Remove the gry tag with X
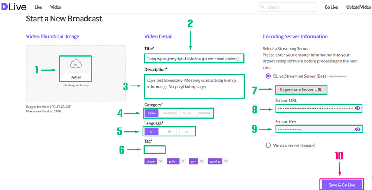This screenshot has width=372, height=190. (x=201, y=161)
